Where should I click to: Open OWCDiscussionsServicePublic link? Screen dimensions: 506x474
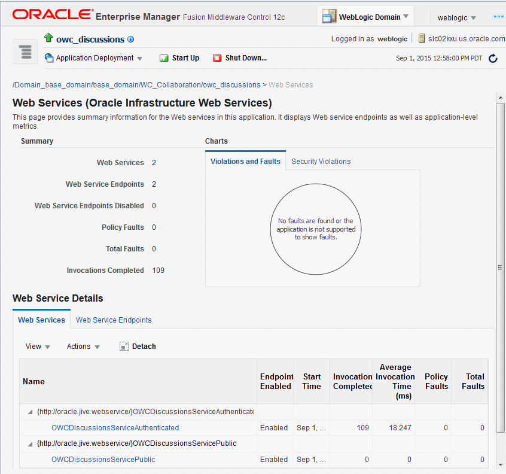coord(103,460)
